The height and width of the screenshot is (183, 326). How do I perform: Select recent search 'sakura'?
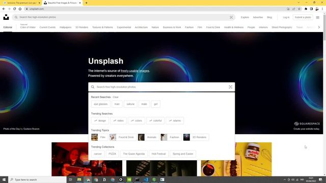pos(130,104)
